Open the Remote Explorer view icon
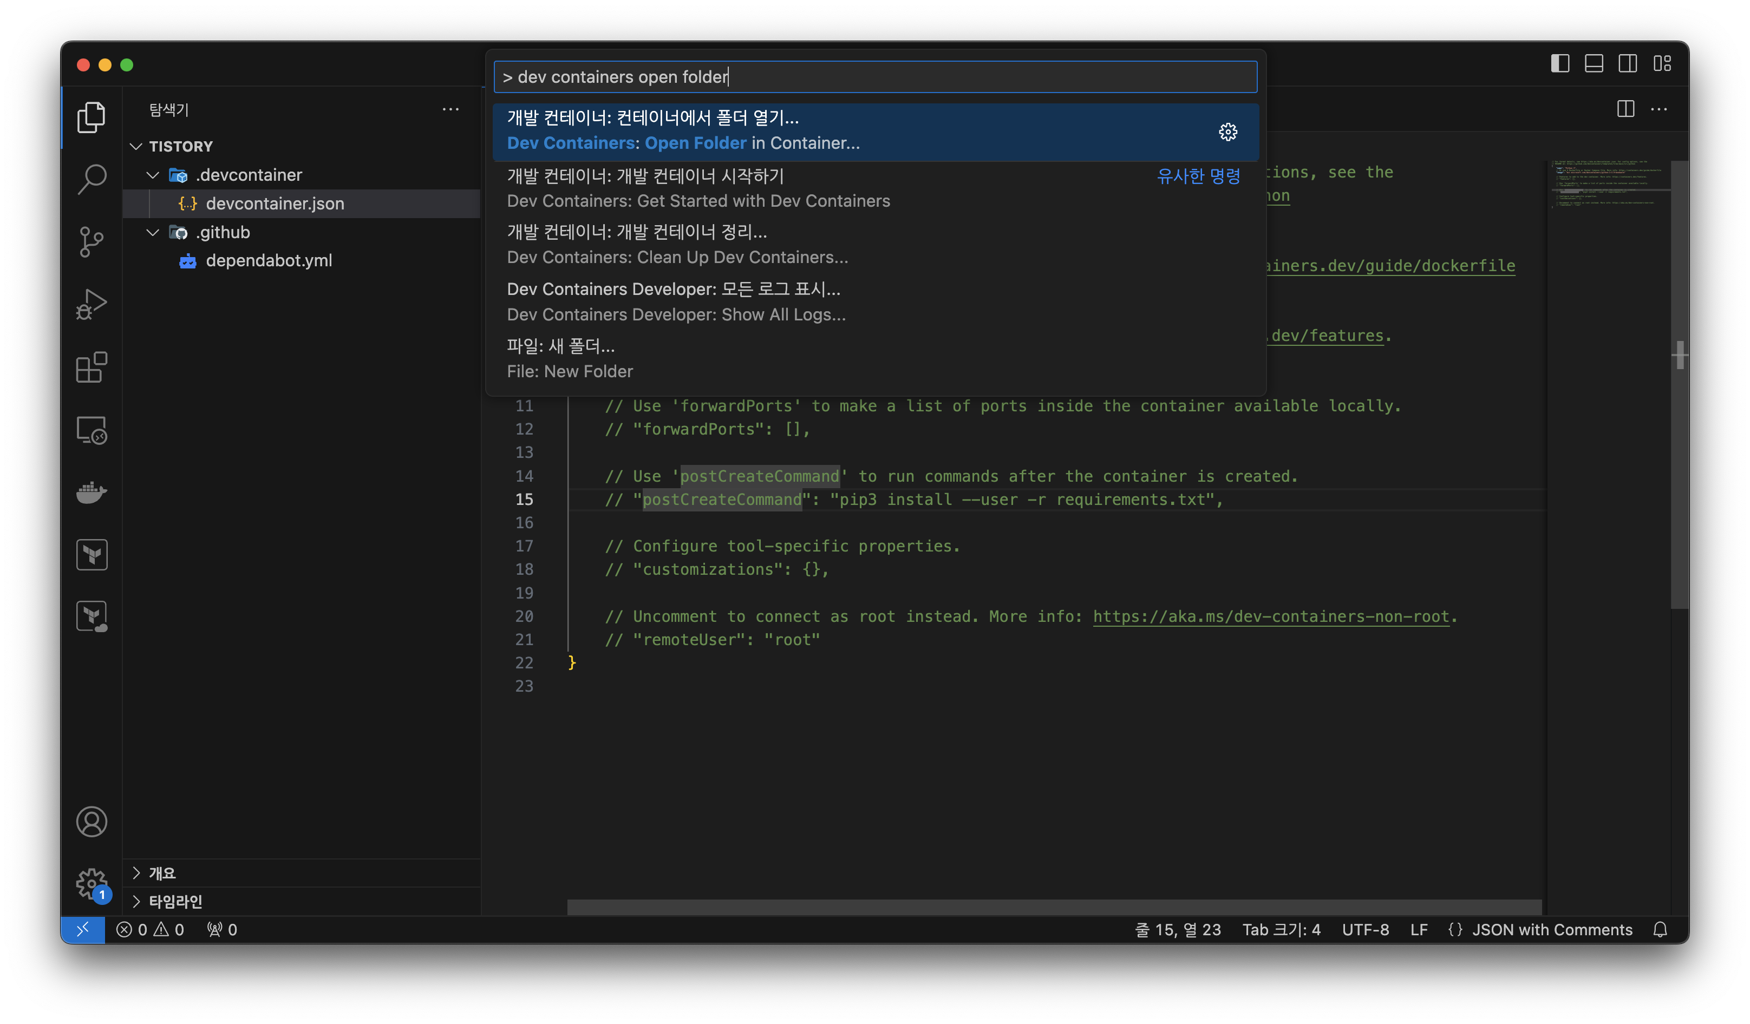Image resolution: width=1750 pixels, height=1024 pixels. (x=91, y=430)
